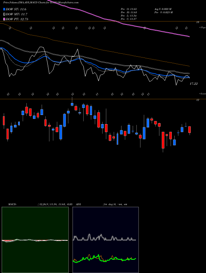Open the green MACD indicator chart panel

click(x=35, y=240)
